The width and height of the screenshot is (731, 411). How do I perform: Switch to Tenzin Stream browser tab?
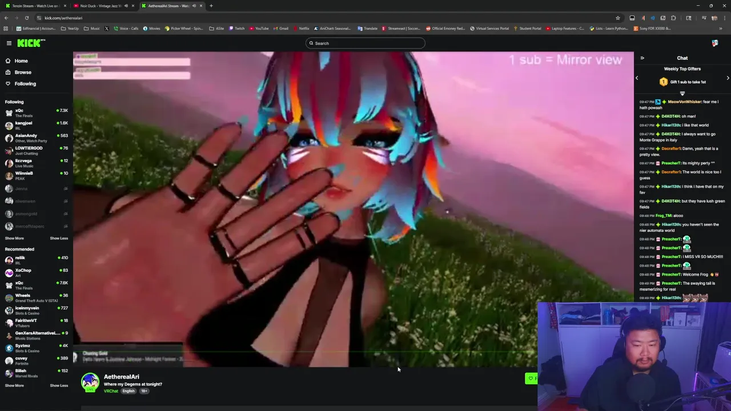point(35,6)
